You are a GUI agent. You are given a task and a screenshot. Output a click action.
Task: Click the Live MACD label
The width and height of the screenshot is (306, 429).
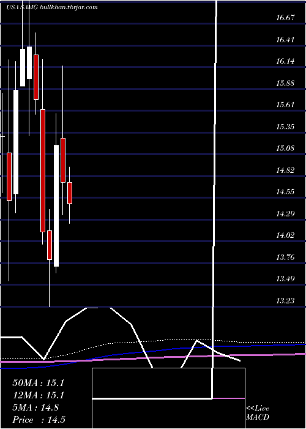pos(258,413)
